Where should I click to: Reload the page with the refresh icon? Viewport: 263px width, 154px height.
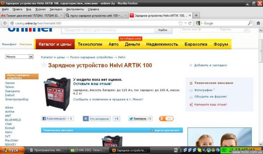[x=190, y=23]
